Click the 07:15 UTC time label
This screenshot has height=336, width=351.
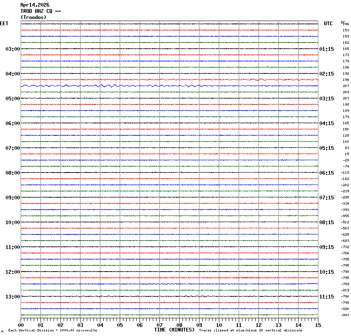327,198
